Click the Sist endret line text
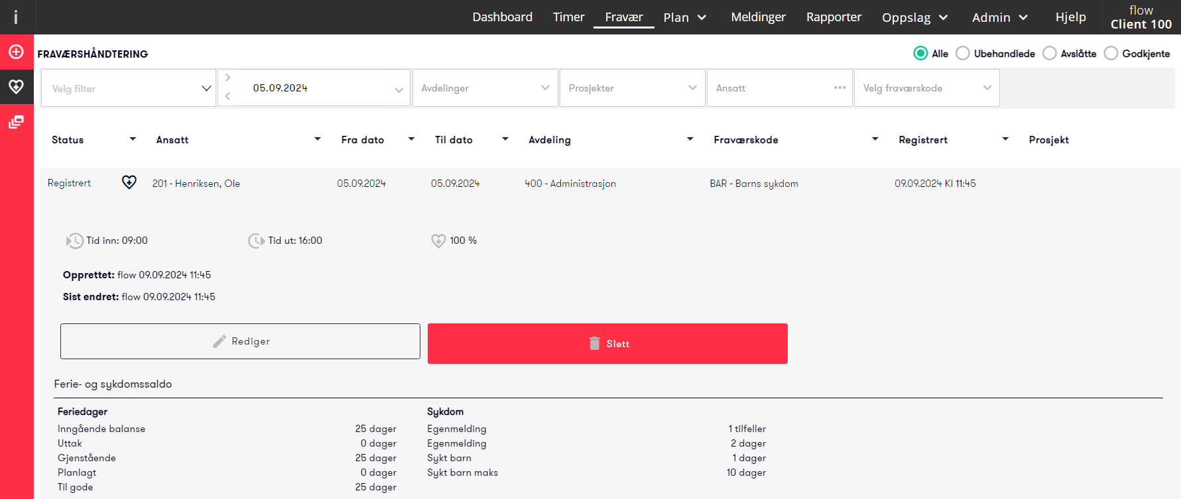Image resolution: width=1181 pixels, height=499 pixels. pyautogui.click(x=139, y=297)
